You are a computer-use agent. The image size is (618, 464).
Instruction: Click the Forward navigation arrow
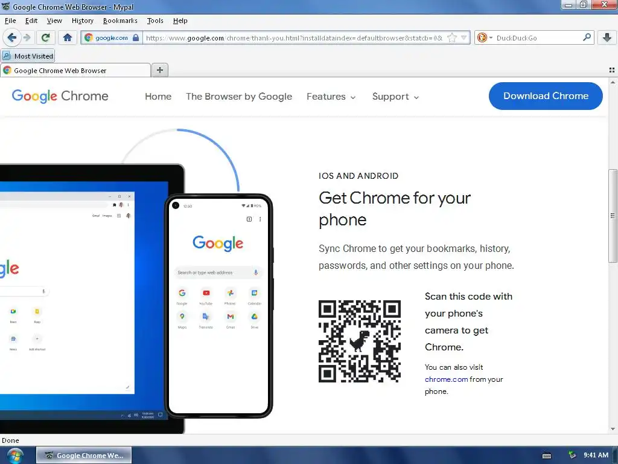(27, 37)
